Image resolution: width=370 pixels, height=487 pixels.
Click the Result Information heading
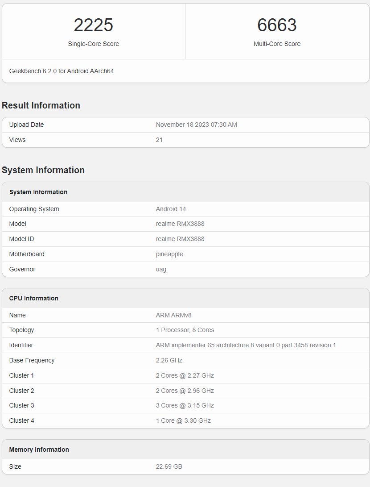pyautogui.click(x=41, y=105)
